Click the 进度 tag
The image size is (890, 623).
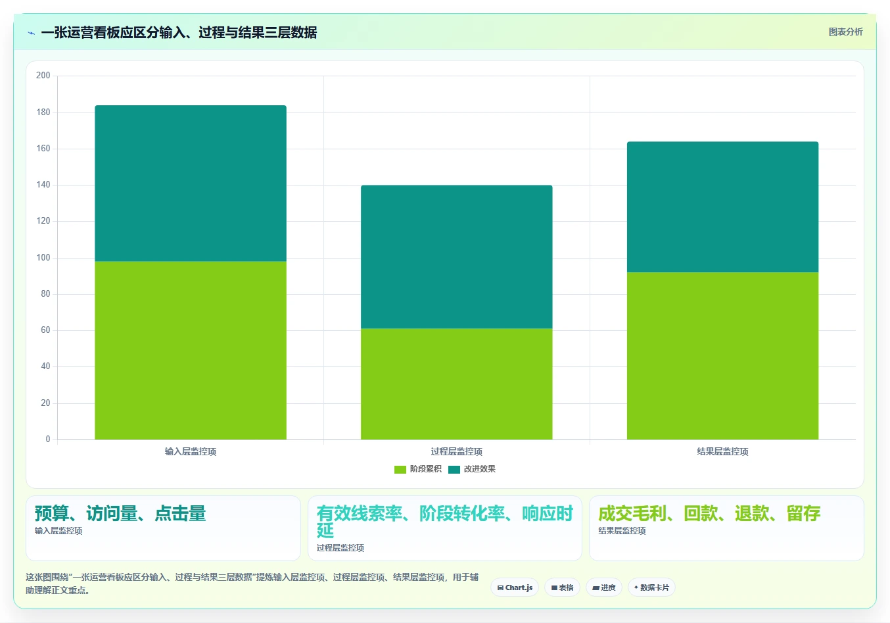[x=604, y=587]
